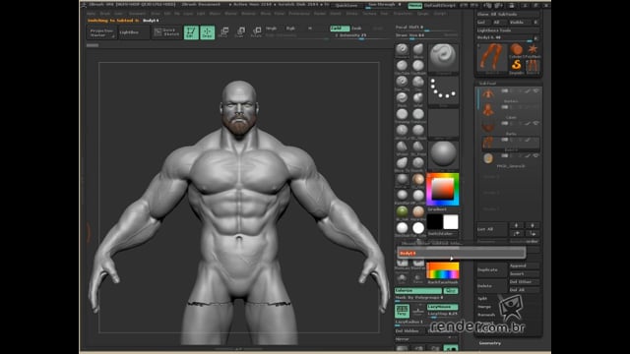This screenshot has height=354, width=630.
Task: Choose the Inflat brush
Action: point(418,98)
